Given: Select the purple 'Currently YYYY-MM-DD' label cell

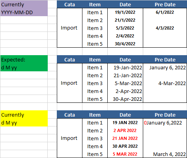Looking at the screenshot, I should 24,8.
